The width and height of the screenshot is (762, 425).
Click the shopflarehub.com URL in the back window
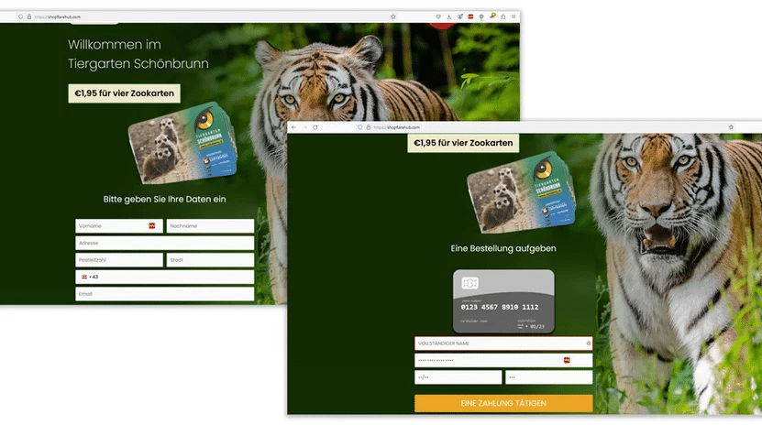pos(58,17)
